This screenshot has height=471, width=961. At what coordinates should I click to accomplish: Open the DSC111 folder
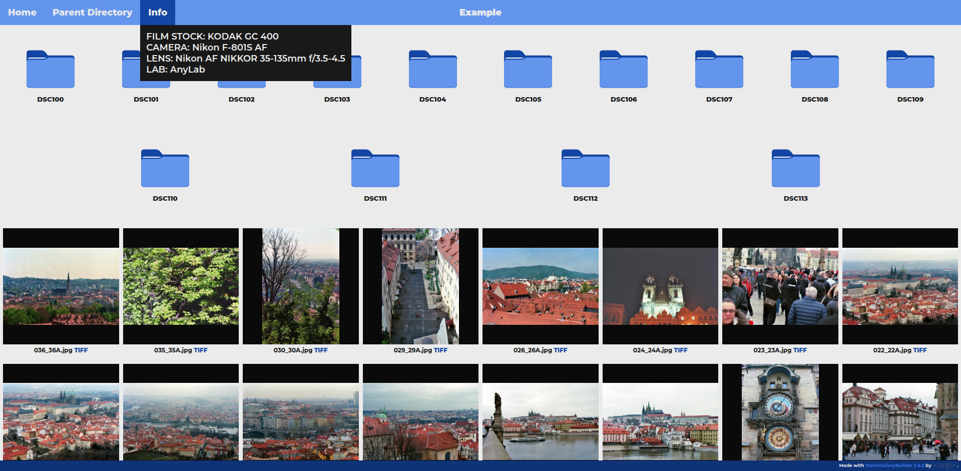click(375, 169)
